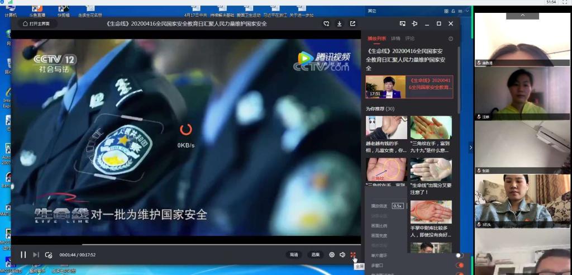Open the current 17:51 playlist video thumbnail
The width and height of the screenshot is (572, 275).
tap(386, 87)
